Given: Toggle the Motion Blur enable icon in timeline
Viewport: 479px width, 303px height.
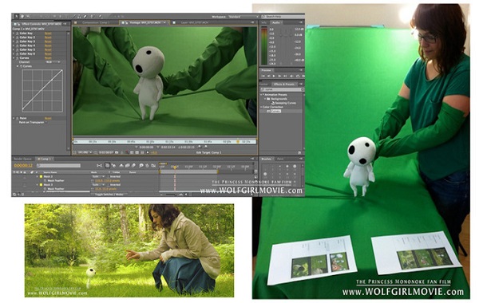Looking at the screenshot, I should (x=133, y=165).
